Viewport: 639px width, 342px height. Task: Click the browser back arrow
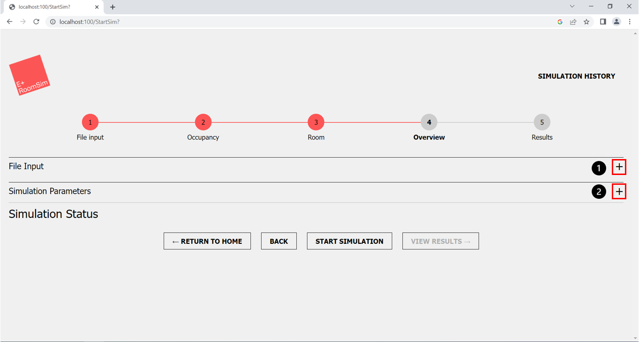tap(9, 22)
